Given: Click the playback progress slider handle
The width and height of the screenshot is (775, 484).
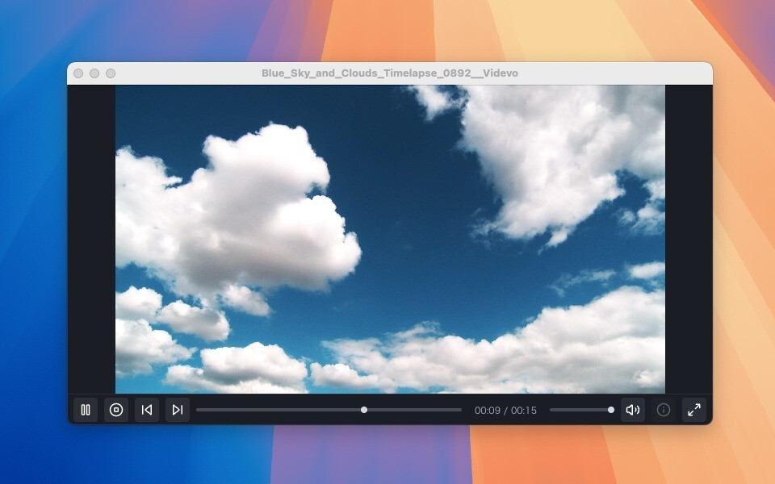Looking at the screenshot, I should tap(364, 410).
